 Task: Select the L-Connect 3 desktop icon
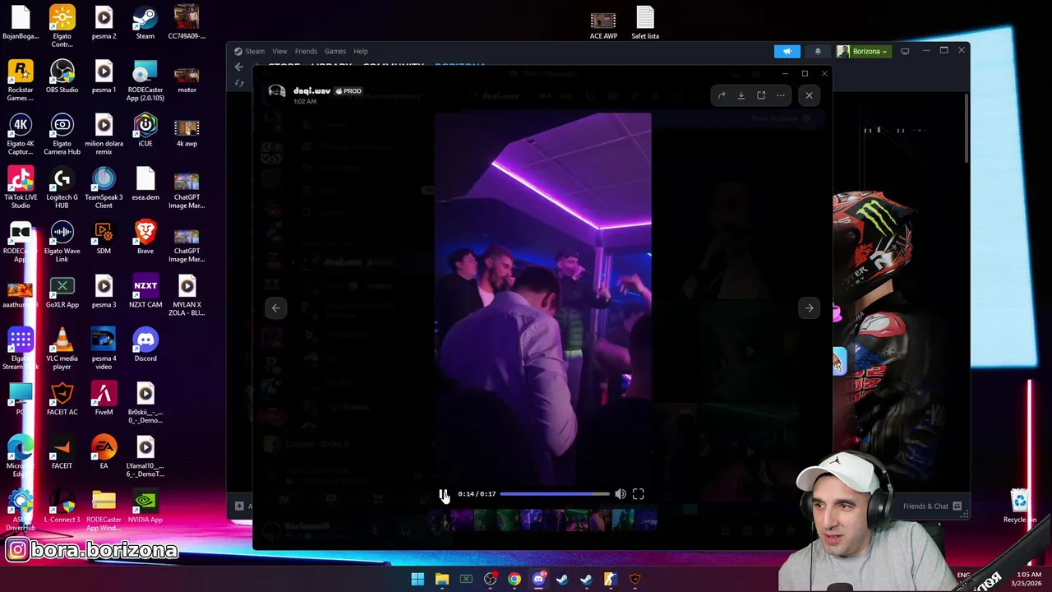62,506
